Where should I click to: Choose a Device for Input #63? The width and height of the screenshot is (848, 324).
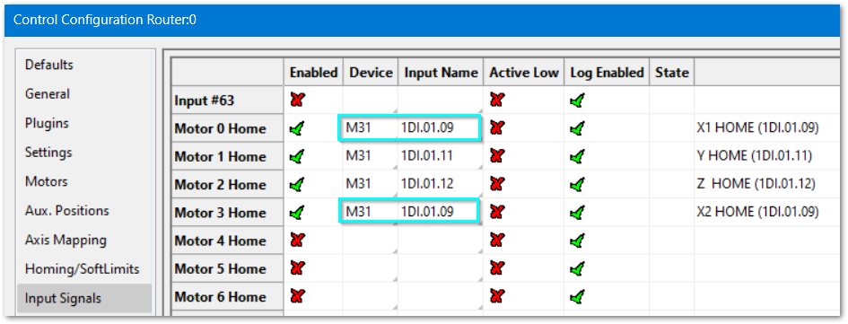point(371,100)
